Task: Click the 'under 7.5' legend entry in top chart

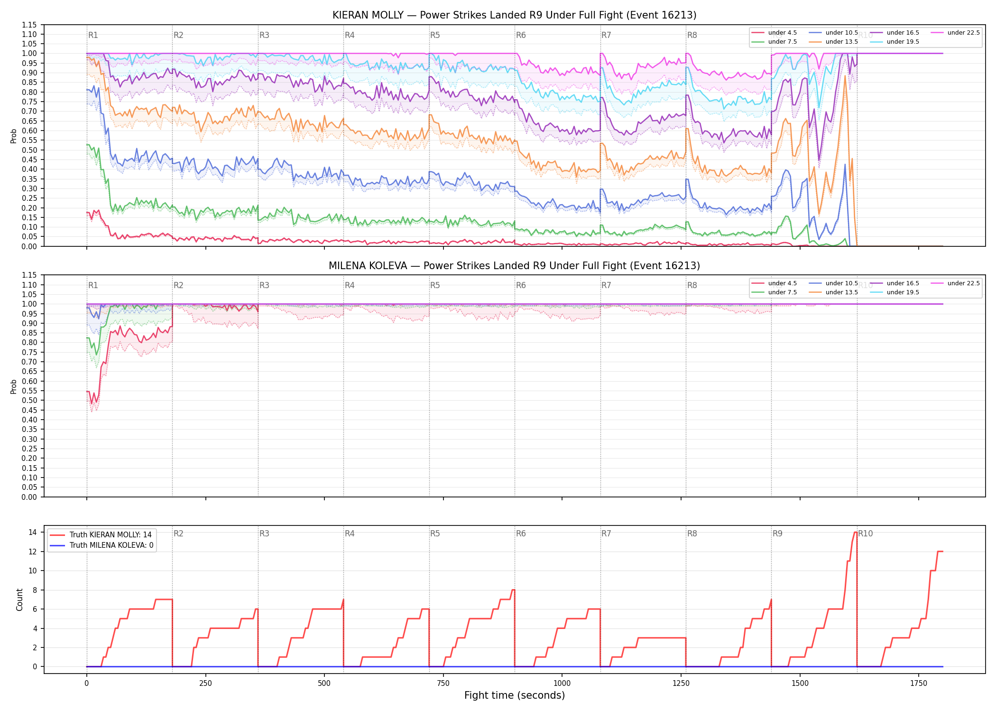Action: coord(775,42)
